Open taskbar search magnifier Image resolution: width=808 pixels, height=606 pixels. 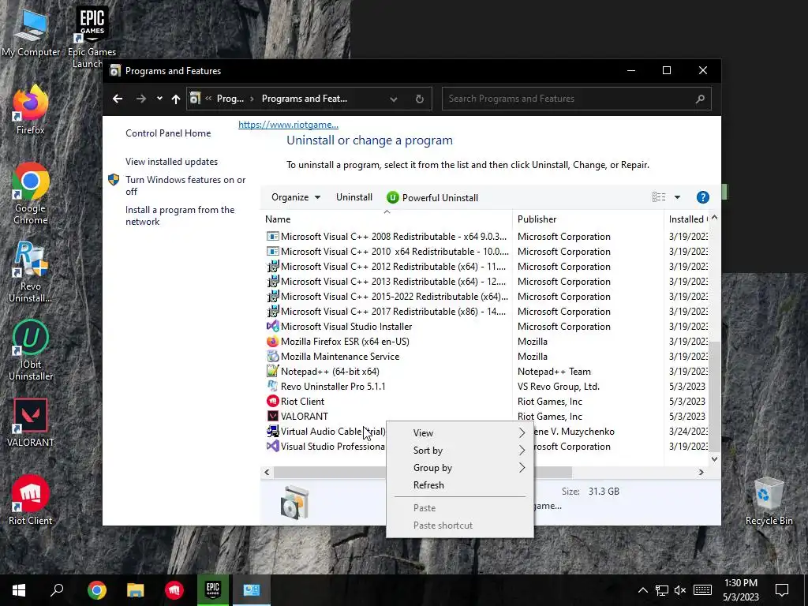point(57,590)
